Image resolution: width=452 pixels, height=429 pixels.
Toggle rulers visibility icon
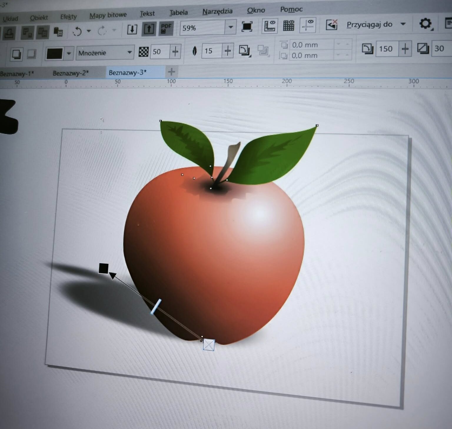[269, 26]
